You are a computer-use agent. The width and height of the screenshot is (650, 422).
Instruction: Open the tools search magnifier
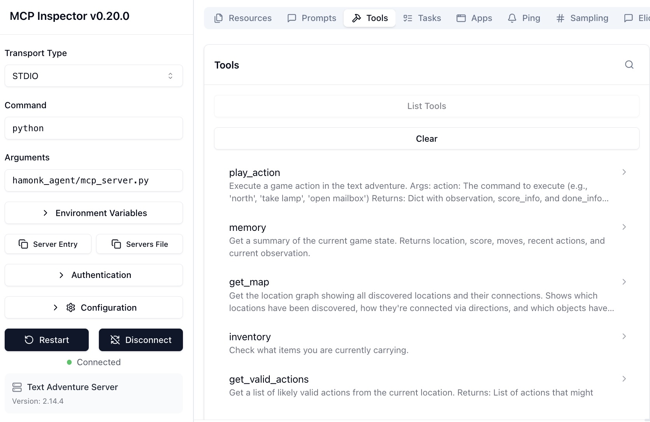tap(629, 65)
